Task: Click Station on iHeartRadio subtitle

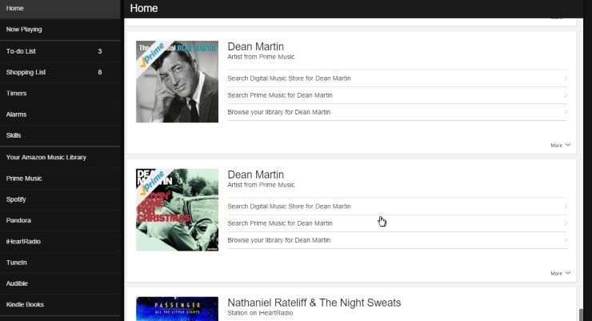Action: pyautogui.click(x=260, y=313)
